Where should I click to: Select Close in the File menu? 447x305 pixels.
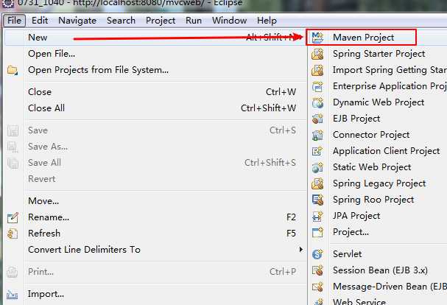click(155, 92)
